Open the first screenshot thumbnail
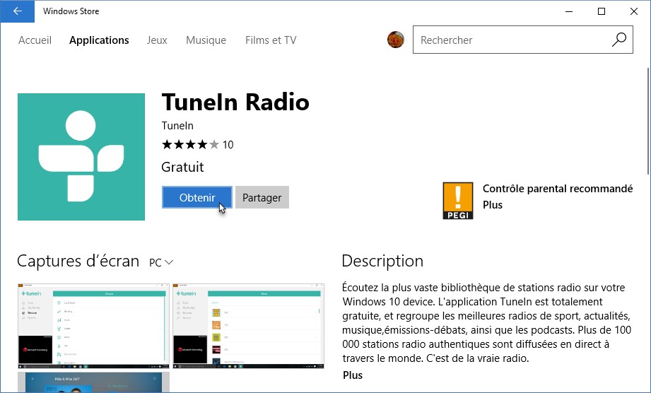This screenshot has width=651, height=393. (93, 325)
